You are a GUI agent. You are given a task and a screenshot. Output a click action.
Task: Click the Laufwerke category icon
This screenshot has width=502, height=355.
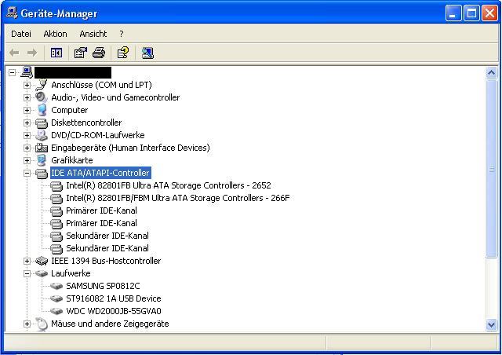click(x=42, y=273)
